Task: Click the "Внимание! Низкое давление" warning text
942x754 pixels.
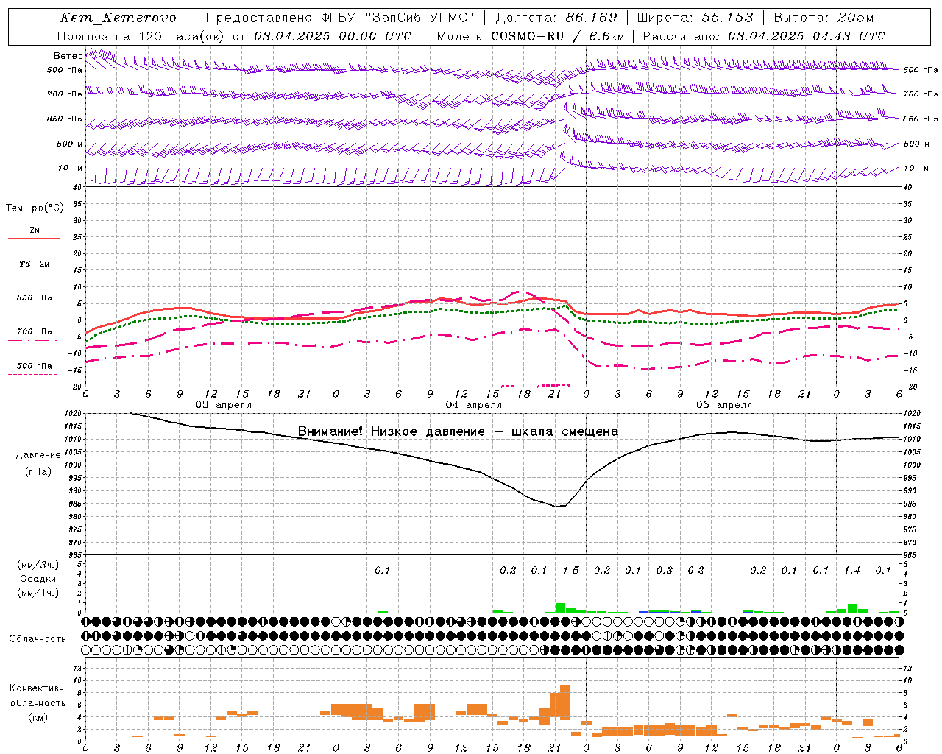Action: tap(392, 431)
